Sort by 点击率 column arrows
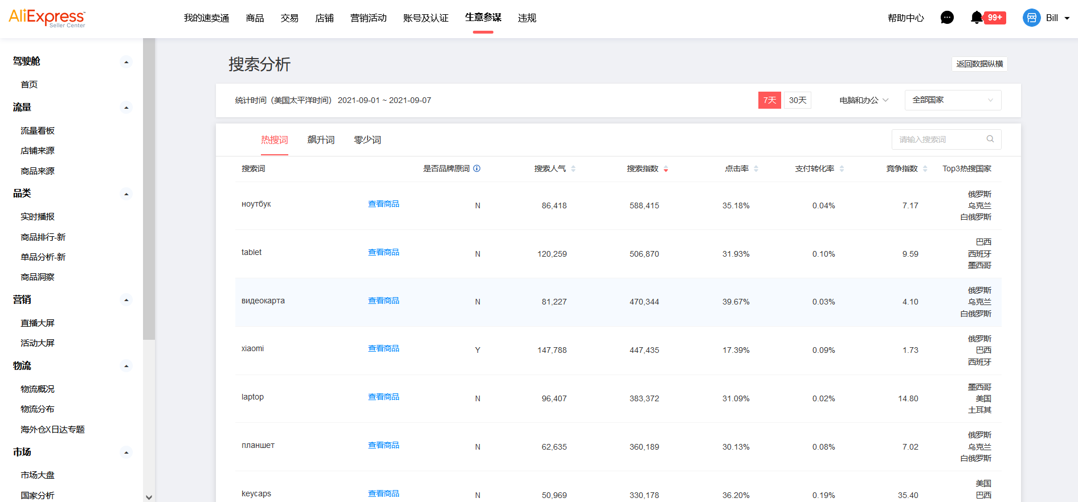This screenshot has height=502, width=1078. pyautogui.click(x=756, y=168)
